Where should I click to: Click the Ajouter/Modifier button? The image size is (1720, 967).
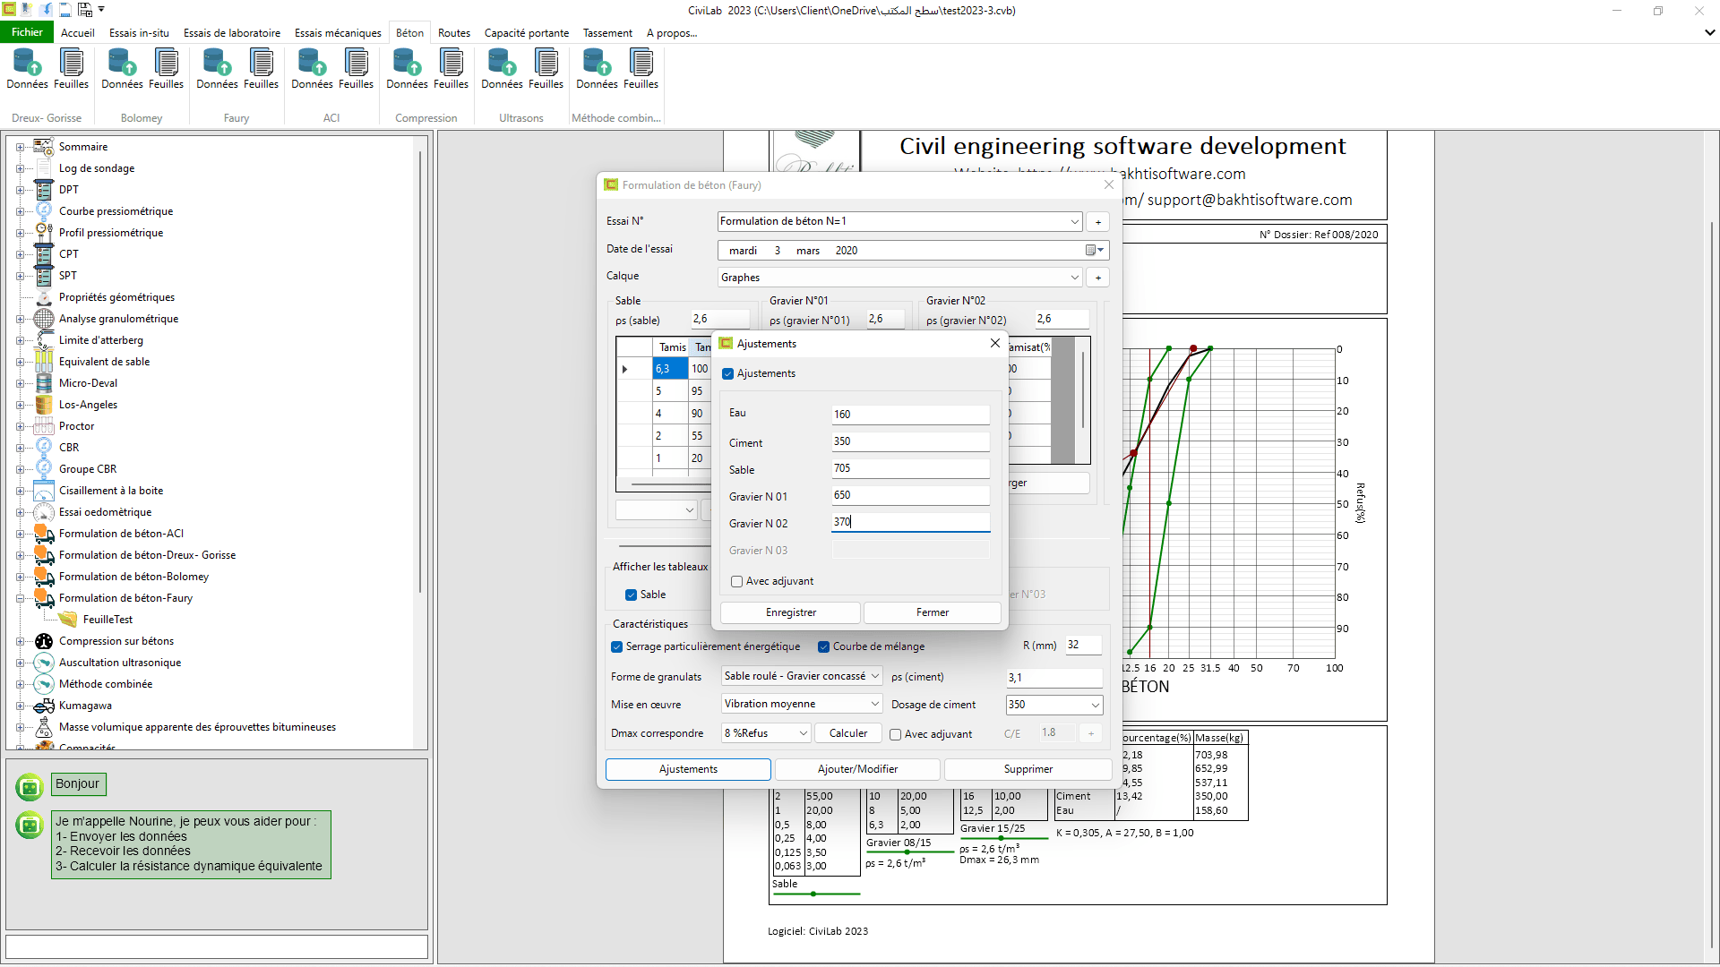click(857, 770)
